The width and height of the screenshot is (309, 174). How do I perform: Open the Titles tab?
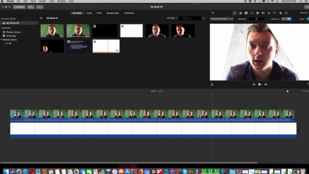click(99, 13)
